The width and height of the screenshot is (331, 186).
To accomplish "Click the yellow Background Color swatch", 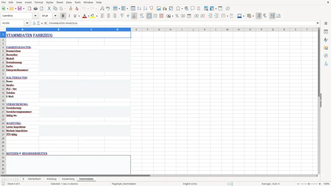I will click(92, 16).
